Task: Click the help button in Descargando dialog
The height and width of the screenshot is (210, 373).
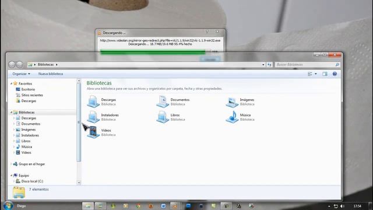Action: tap(207, 32)
